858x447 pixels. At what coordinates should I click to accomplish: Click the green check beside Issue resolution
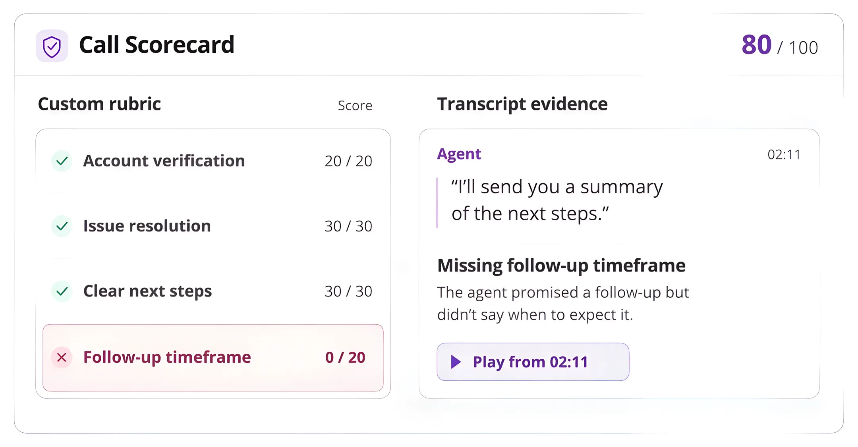point(62,226)
